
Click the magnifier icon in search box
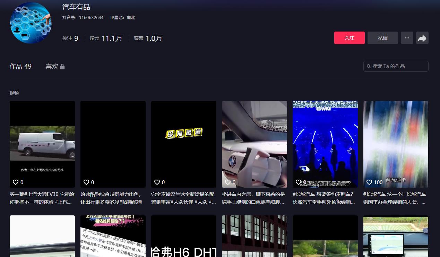click(369, 66)
